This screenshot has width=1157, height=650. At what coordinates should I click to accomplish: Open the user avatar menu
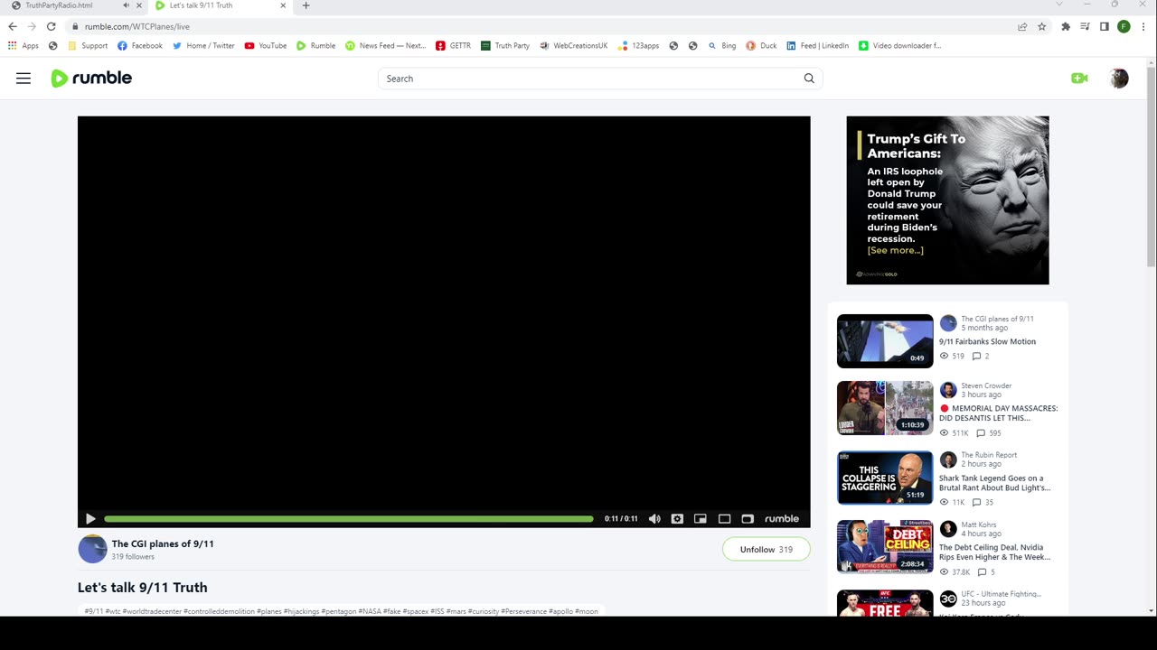(1119, 79)
